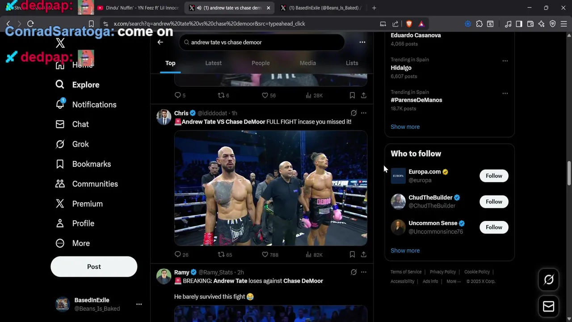Viewport: 572px width, 322px height.
Task: Open Notifications in sidebar
Action: pyautogui.click(x=86, y=105)
